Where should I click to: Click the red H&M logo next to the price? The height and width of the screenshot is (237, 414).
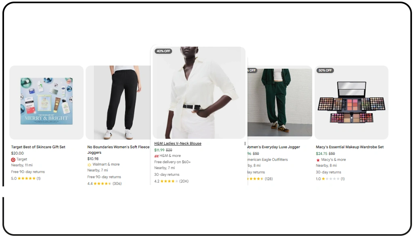click(x=156, y=155)
